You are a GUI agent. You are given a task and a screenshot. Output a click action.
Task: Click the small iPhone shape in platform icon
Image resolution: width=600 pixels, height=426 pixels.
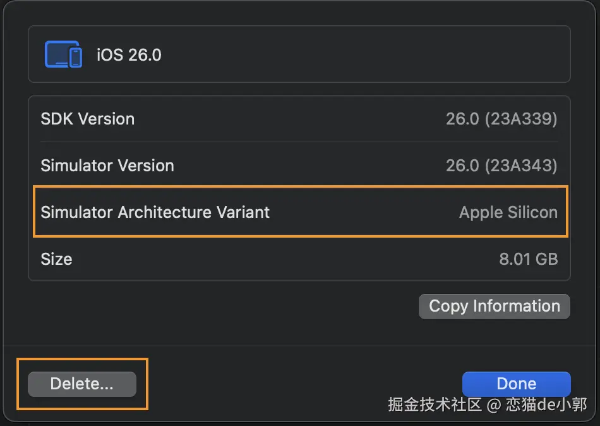76,58
